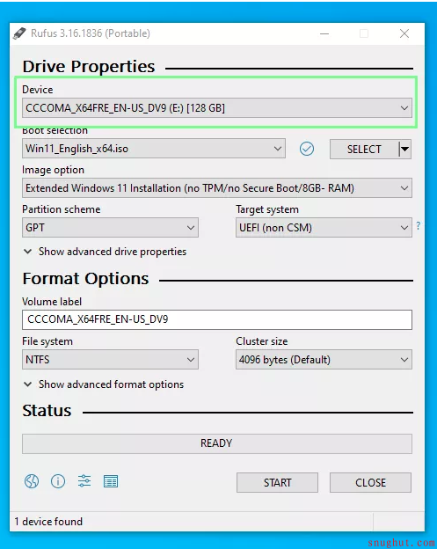Open the About information icon
This screenshot has height=549, width=437.
(58, 481)
